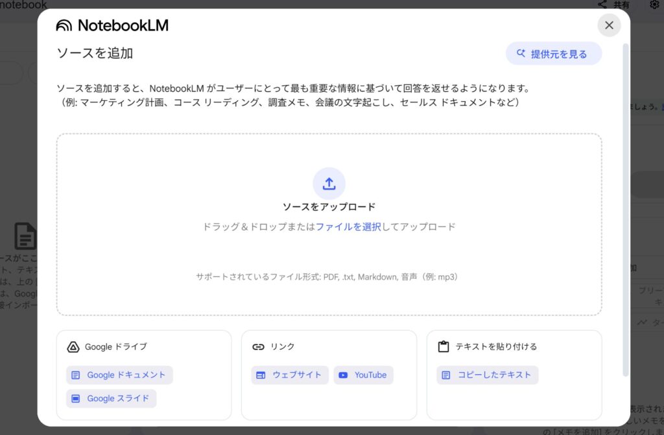Click the NotebookLM wordmark text

click(123, 25)
